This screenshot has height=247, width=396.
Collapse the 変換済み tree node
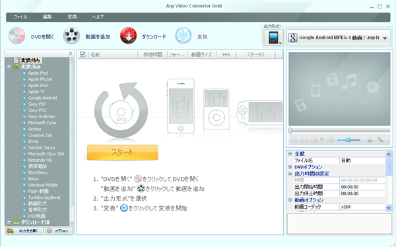point(9,67)
